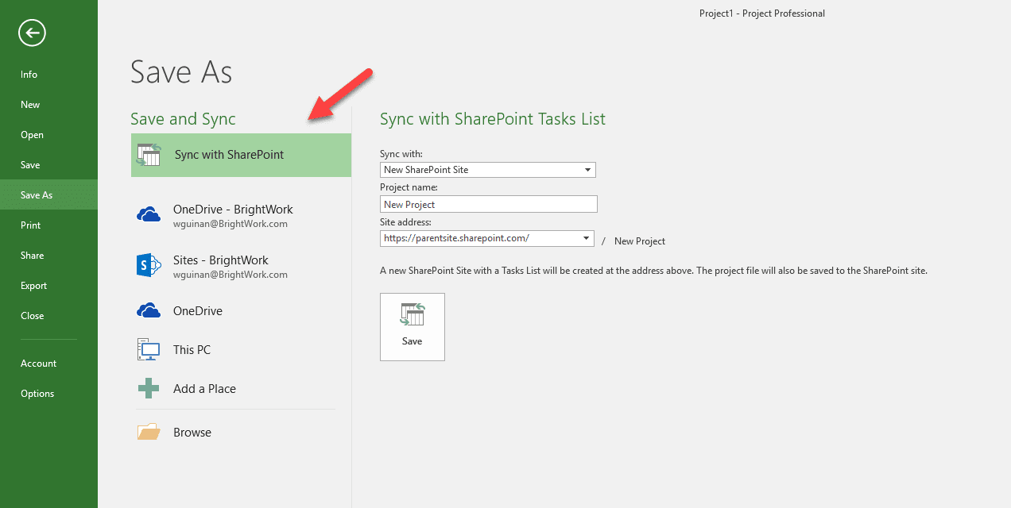Screen dimensions: 1011x508
Task: Click the 'Sync with:' label
Action: (401, 153)
